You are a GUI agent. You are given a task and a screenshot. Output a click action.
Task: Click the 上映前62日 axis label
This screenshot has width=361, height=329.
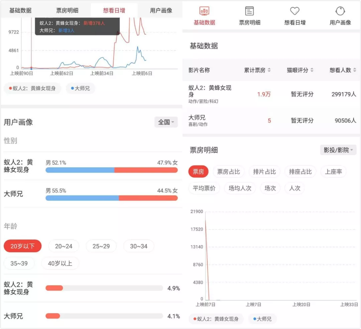point(62,74)
